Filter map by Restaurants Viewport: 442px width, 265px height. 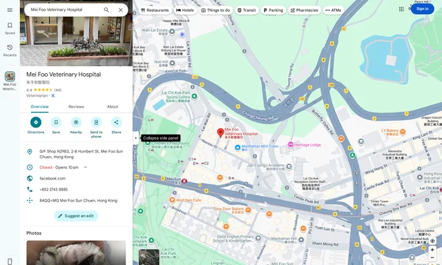[155, 10]
